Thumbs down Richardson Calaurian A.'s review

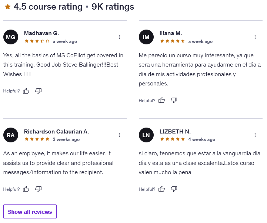coord(38,189)
